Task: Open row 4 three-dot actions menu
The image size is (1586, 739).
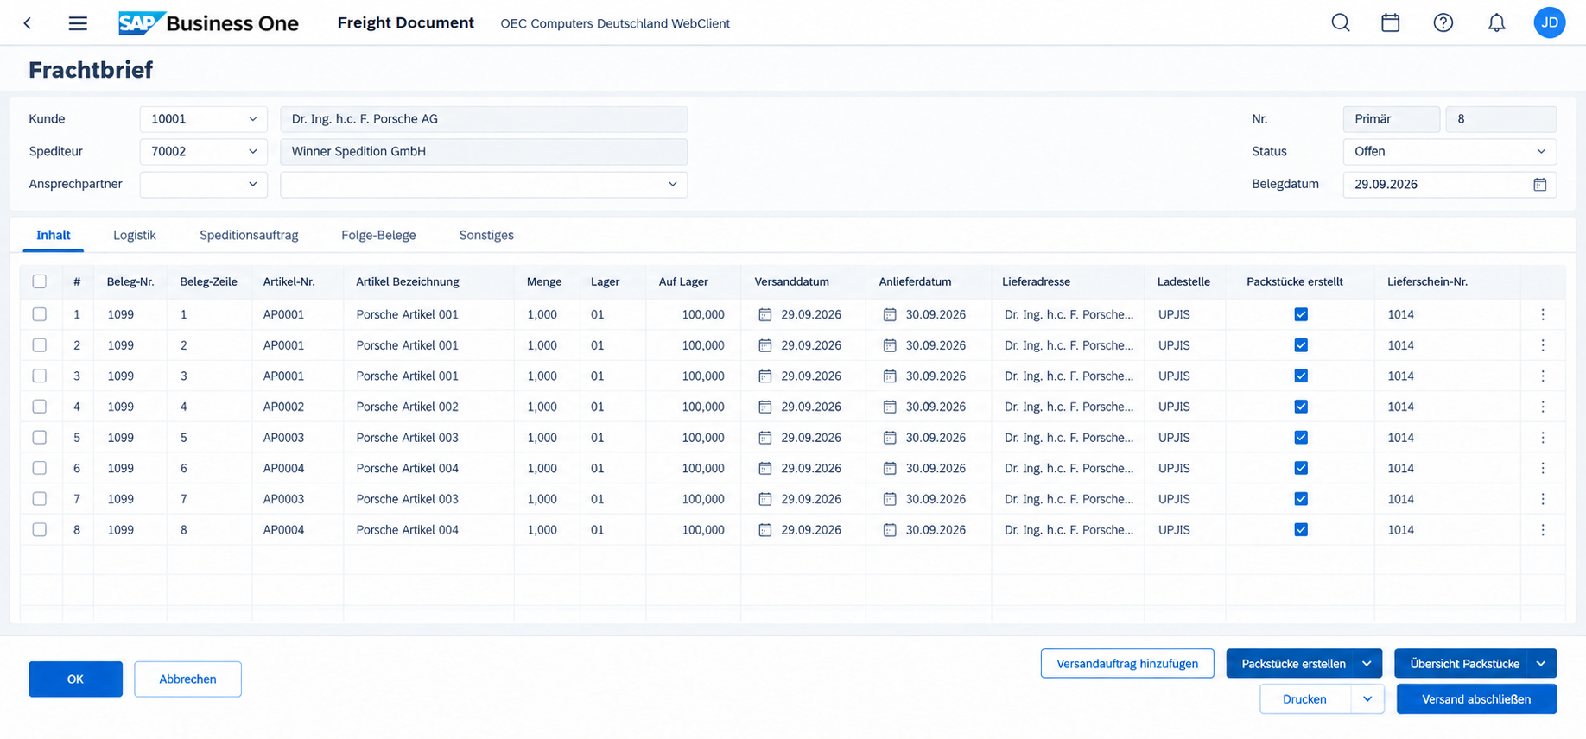Action: point(1543,407)
